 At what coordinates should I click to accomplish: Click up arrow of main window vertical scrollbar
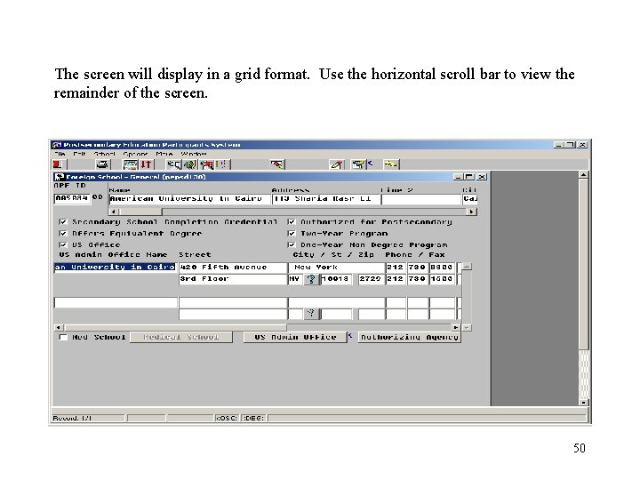[584, 175]
